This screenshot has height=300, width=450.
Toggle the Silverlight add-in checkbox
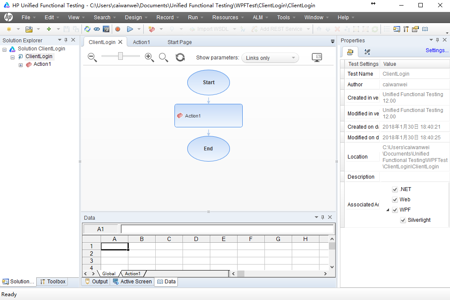click(x=403, y=221)
